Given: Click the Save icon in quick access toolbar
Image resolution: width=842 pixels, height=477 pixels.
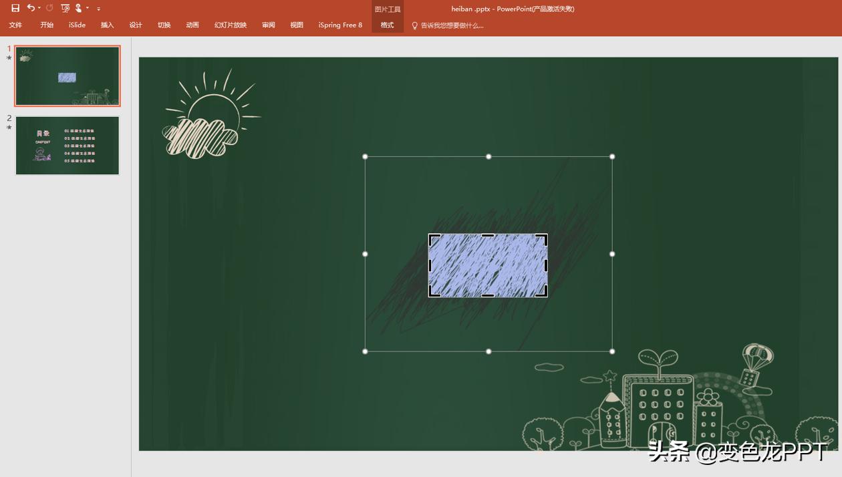Looking at the screenshot, I should 15,8.
